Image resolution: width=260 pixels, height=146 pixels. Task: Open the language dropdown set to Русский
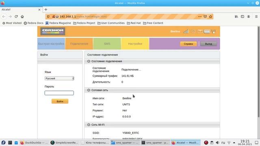[x=59, y=78]
